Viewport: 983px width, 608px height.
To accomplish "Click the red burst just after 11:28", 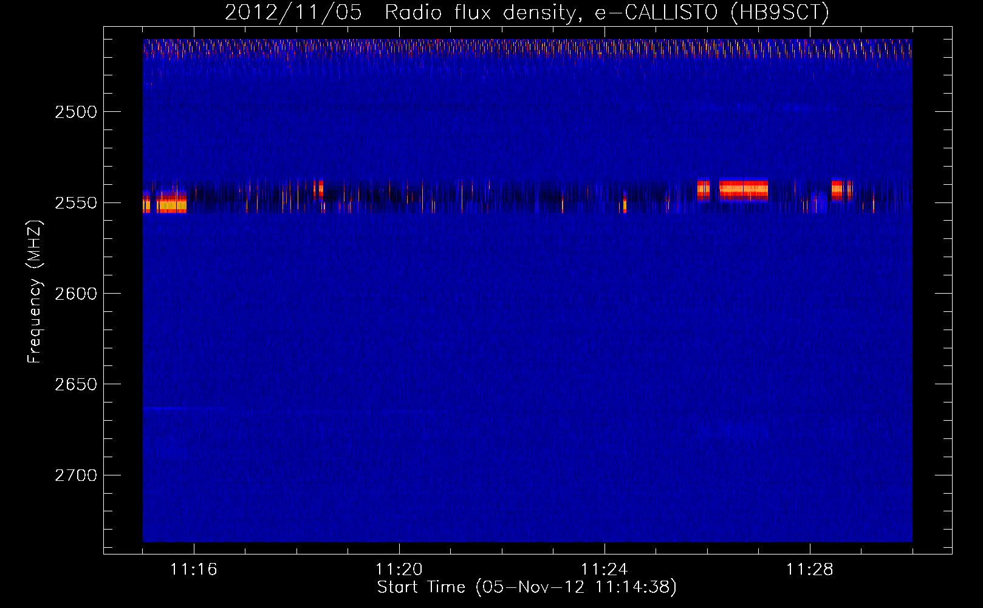I will pos(841,190).
